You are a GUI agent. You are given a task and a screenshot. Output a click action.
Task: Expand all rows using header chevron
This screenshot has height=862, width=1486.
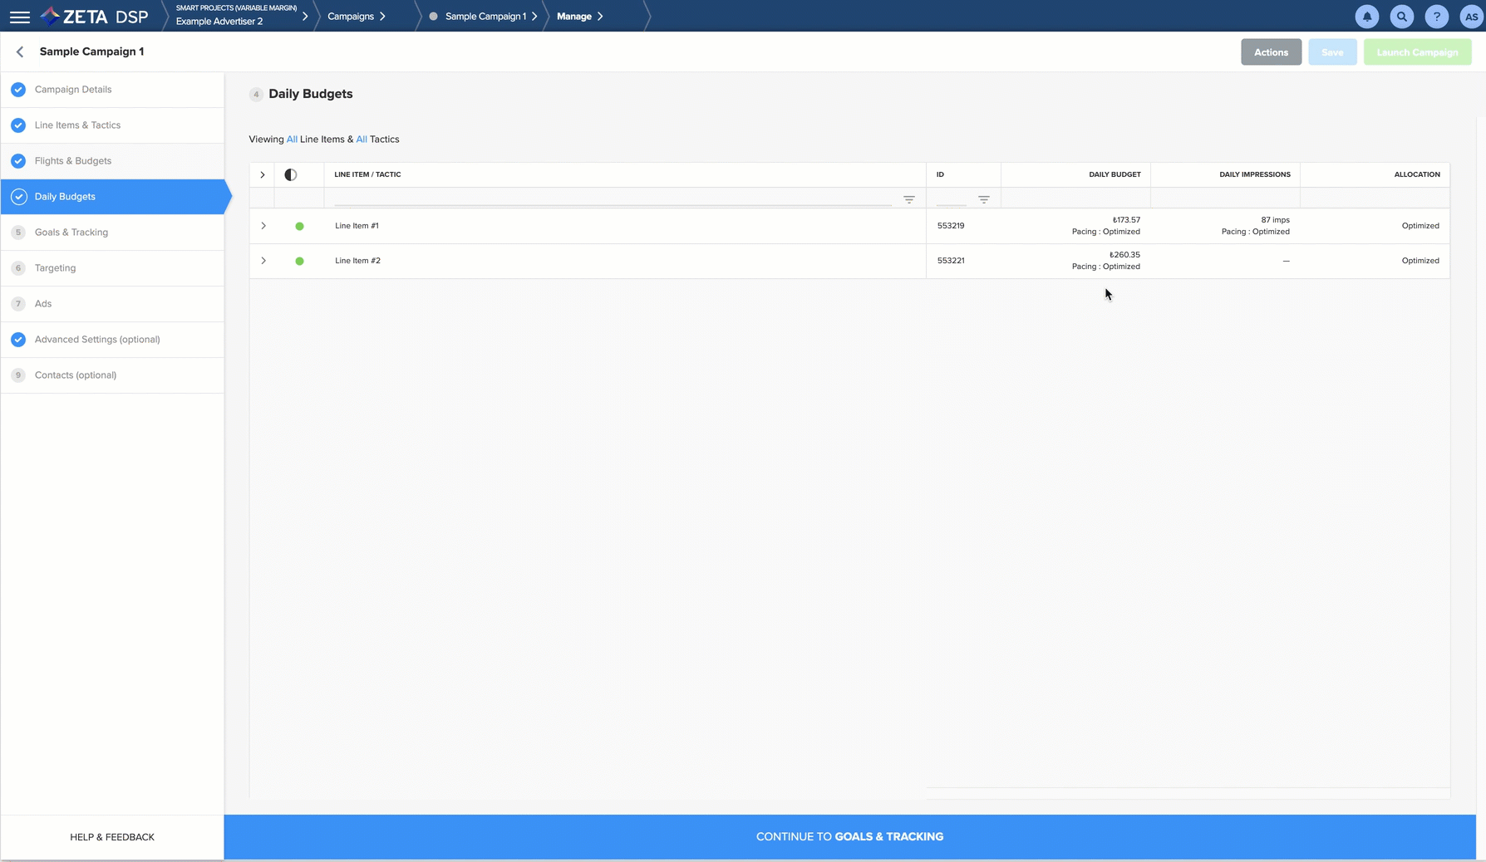coord(263,174)
